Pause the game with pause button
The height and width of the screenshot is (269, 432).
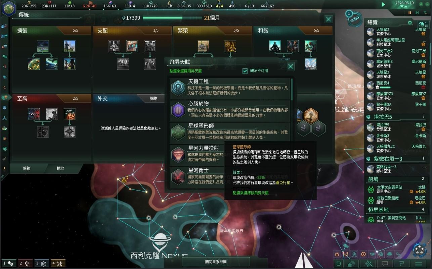point(410,12)
